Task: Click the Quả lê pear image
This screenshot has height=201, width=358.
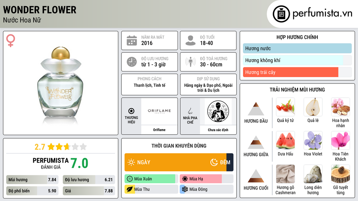Action: coord(313,107)
